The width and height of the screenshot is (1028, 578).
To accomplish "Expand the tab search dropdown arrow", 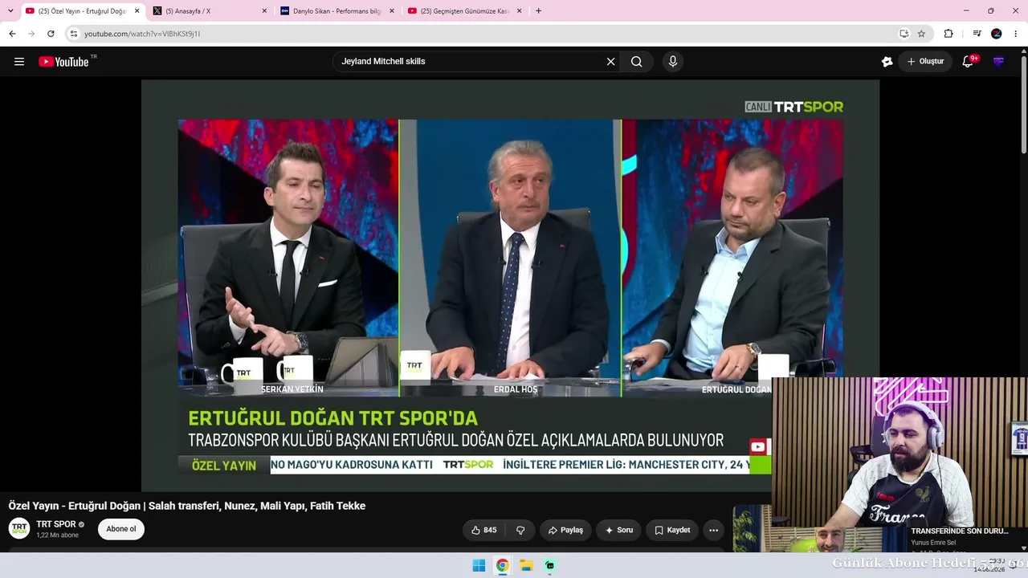I will pos(10,11).
